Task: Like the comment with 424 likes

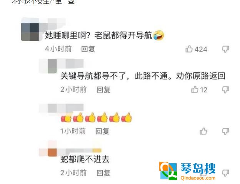Action: pos(189,49)
